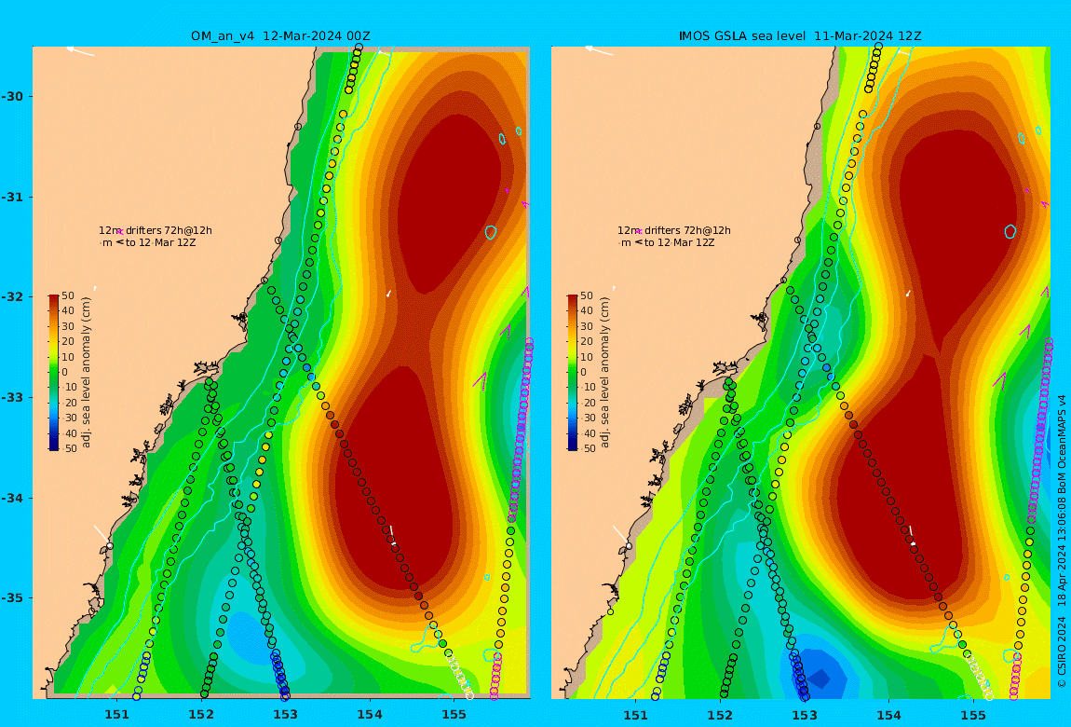The image size is (1071, 727).
Task: Click longitude label 154 under the left map
Action: [x=370, y=715]
